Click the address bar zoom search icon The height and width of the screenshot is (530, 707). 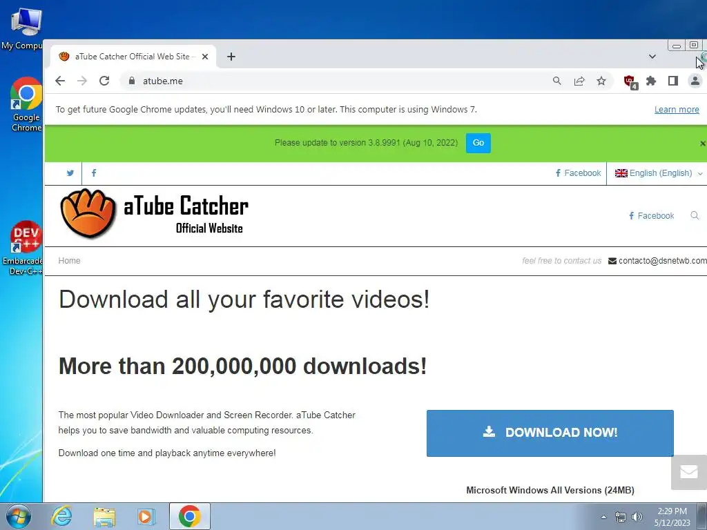(x=557, y=81)
